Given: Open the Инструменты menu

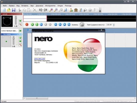Looking at the screenshot, I should point(50,6).
